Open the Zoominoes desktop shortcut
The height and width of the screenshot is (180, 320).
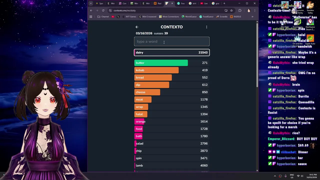297,24
